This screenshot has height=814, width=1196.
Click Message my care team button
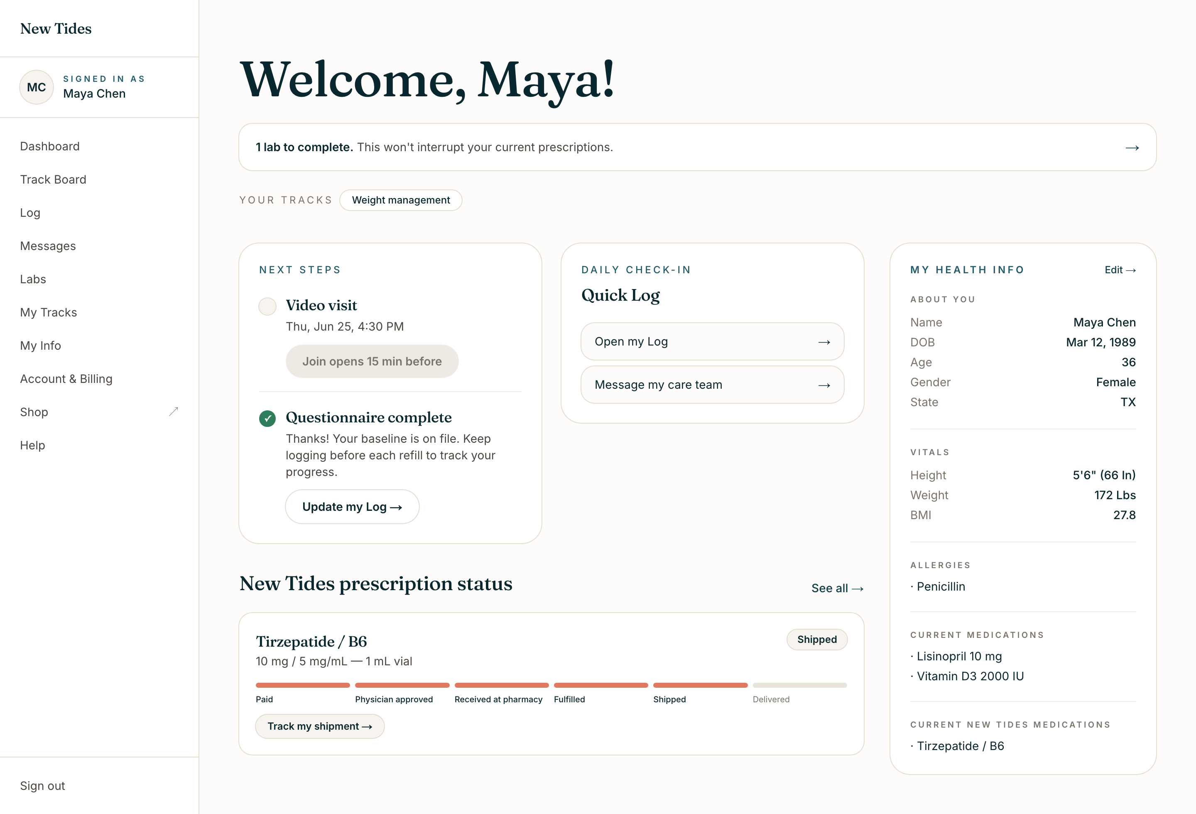tap(712, 385)
